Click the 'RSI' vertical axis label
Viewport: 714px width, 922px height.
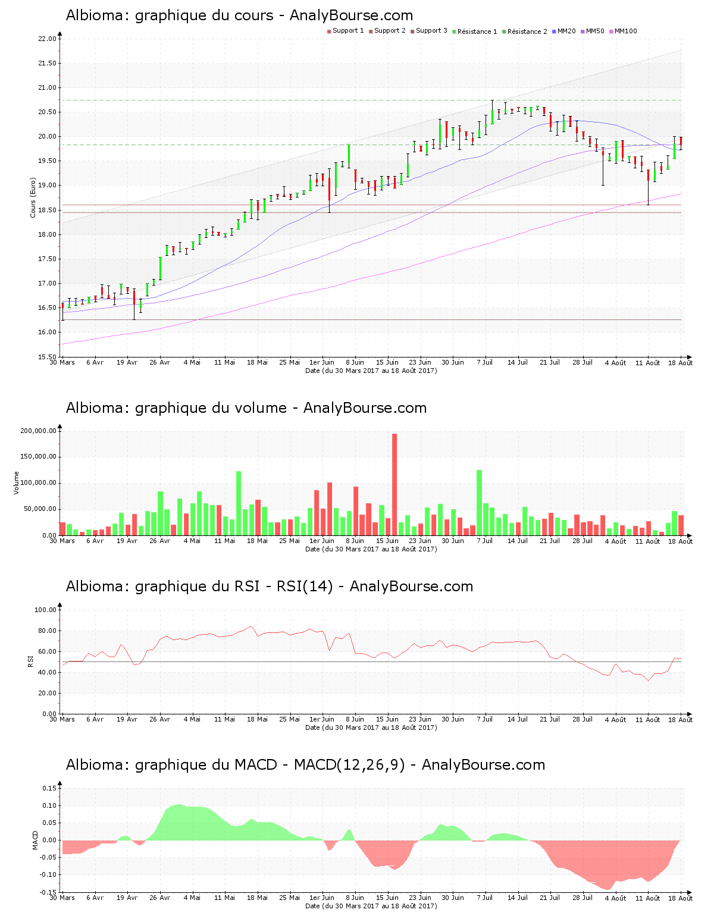tap(30, 661)
